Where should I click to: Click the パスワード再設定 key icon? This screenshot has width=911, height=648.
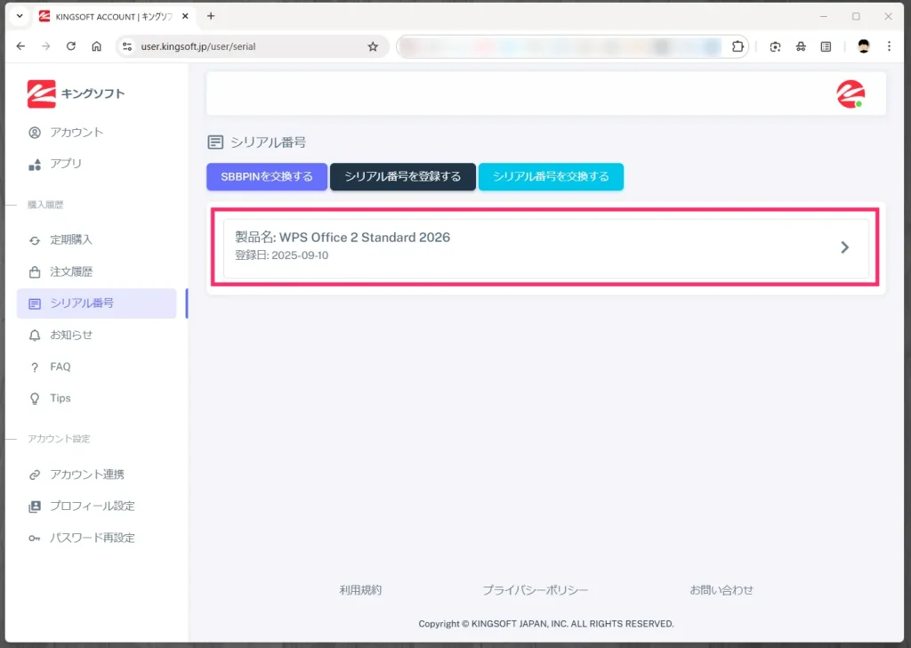tap(35, 539)
